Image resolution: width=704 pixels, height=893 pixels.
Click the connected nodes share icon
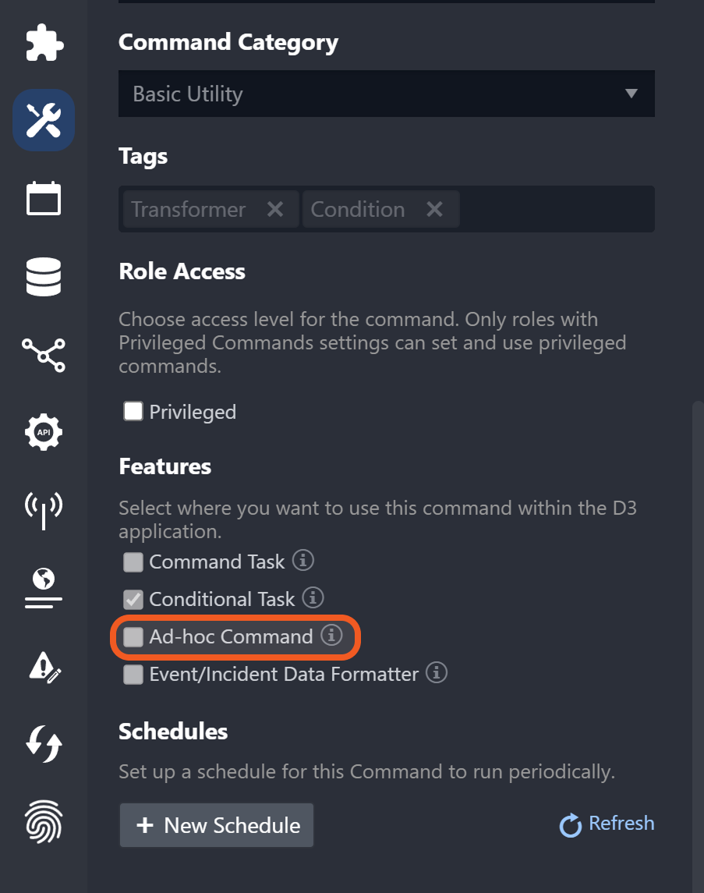[x=44, y=354]
